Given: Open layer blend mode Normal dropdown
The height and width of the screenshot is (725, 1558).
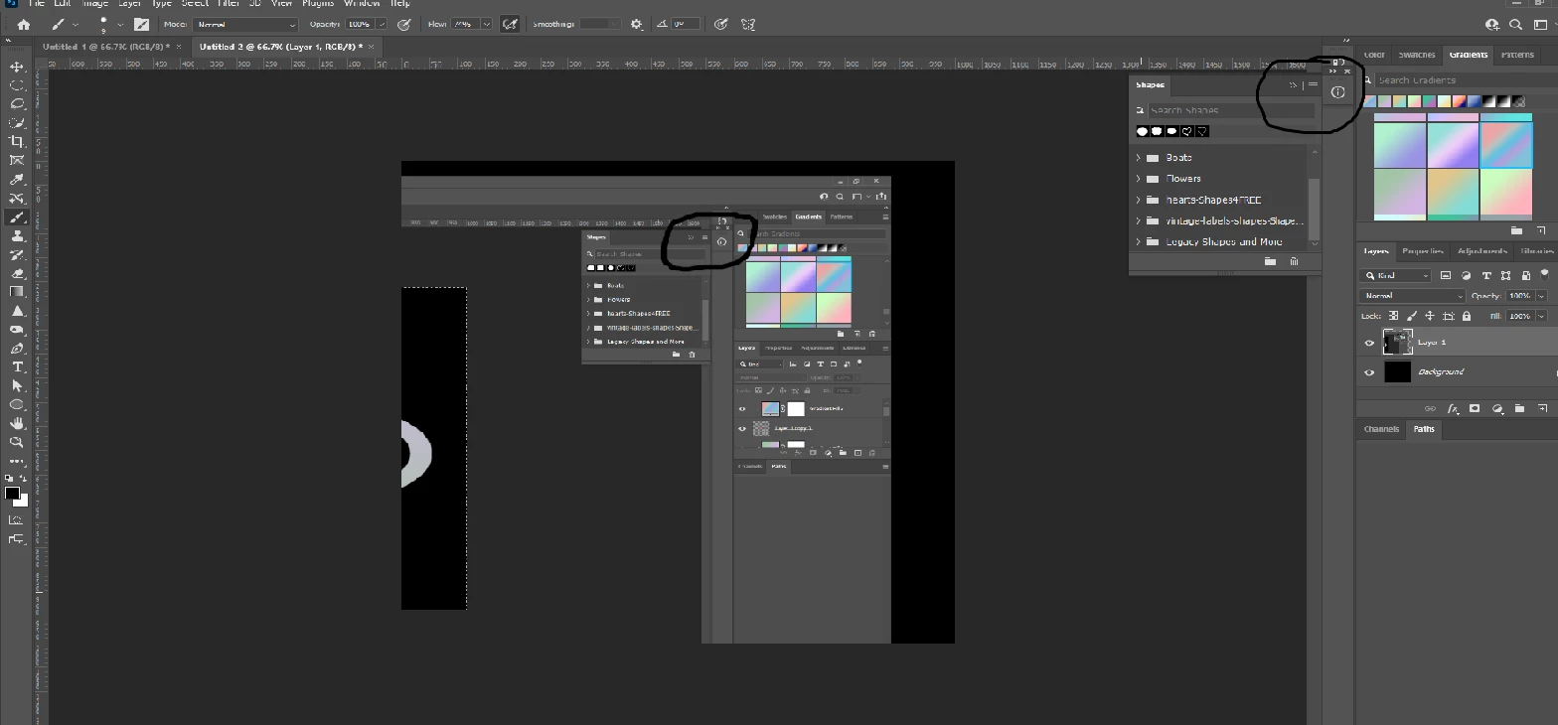Looking at the screenshot, I should [1413, 296].
